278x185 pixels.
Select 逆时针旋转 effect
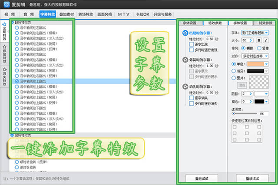click(x=26, y=167)
